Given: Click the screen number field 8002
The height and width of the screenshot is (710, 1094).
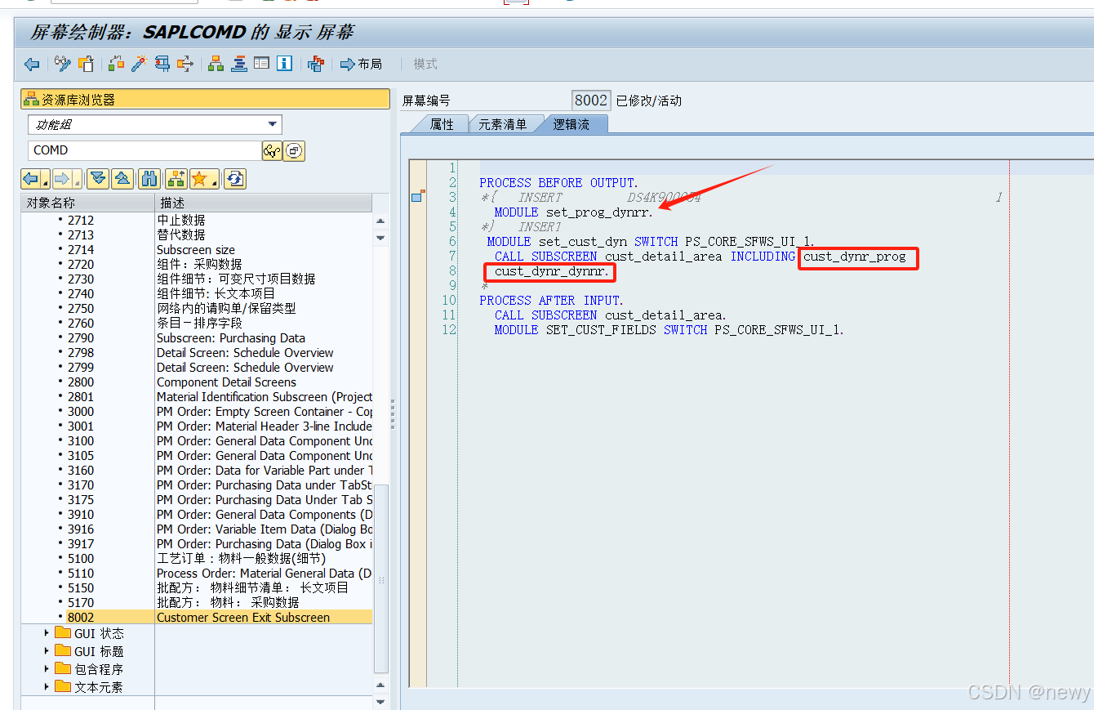Looking at the screenshot, I should 591,100.
